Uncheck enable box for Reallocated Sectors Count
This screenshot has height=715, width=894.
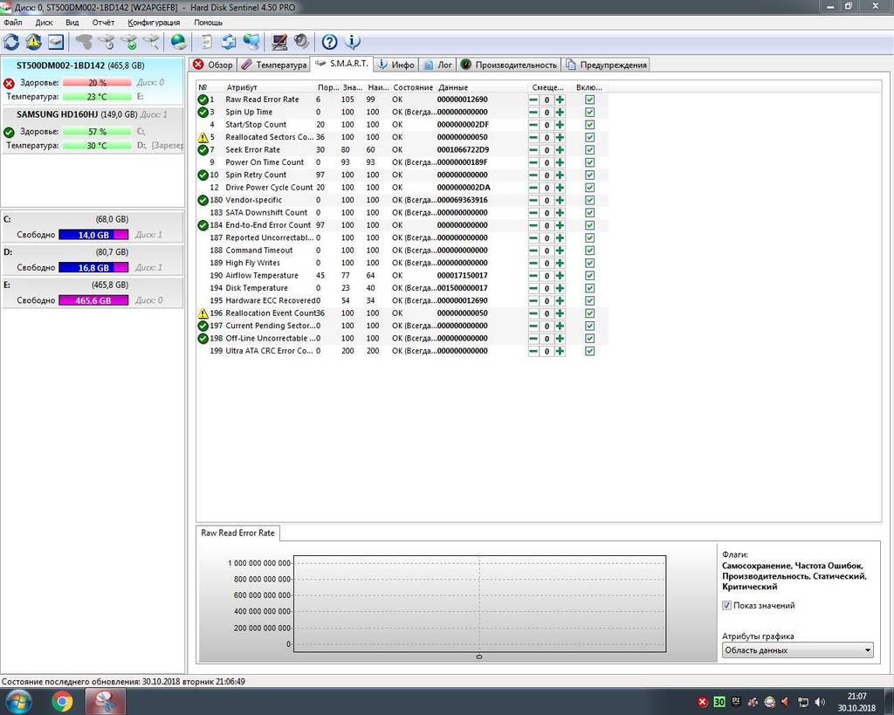[x=589, y=137]
